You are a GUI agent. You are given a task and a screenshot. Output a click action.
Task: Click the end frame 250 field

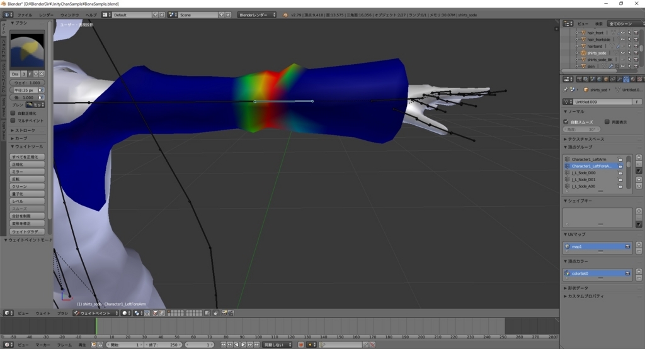pos(163,345)
